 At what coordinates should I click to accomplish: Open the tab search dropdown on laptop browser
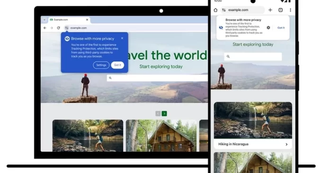(45, 20)
